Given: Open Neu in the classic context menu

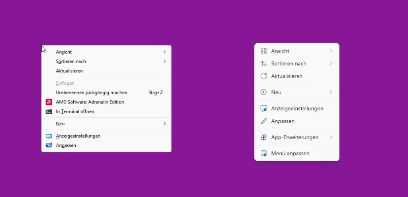Looking at the screenshot, I should click(106, 124).
